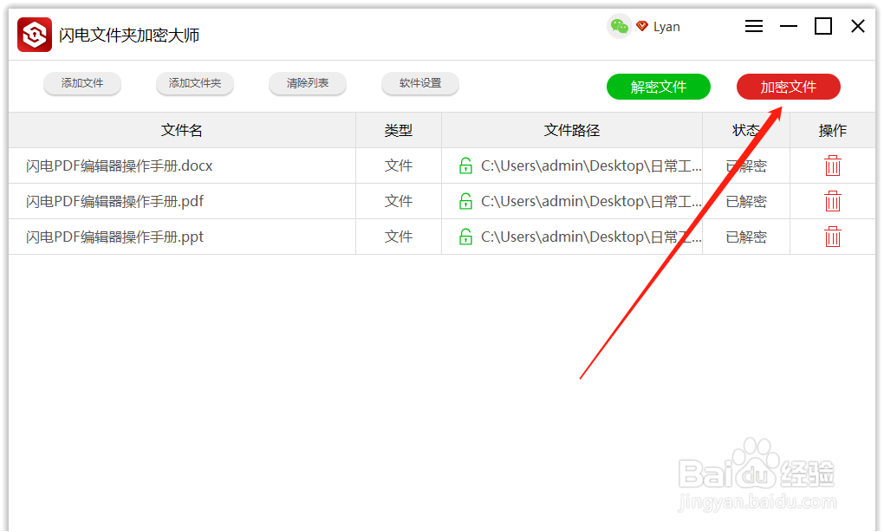The width and height of the screenshot is (884, 532).
Task: Click the 状态 status column header
Action: coord(744,130)
